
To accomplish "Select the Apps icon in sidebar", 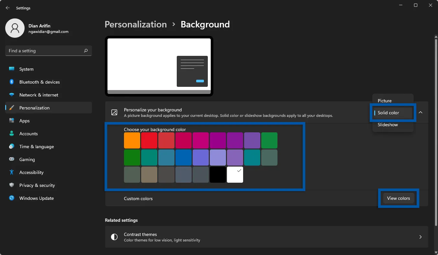I will click(x=12, y=121).
